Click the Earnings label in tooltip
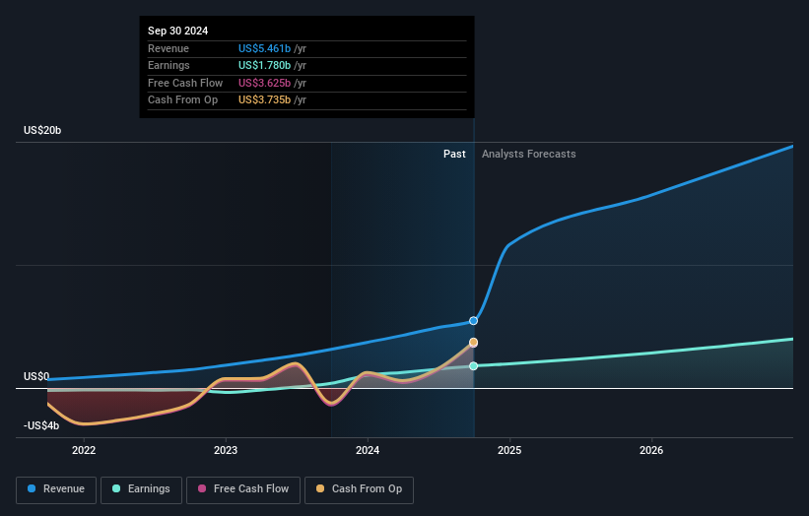This screenshot has height=516, width=809. tap(169, 65)
